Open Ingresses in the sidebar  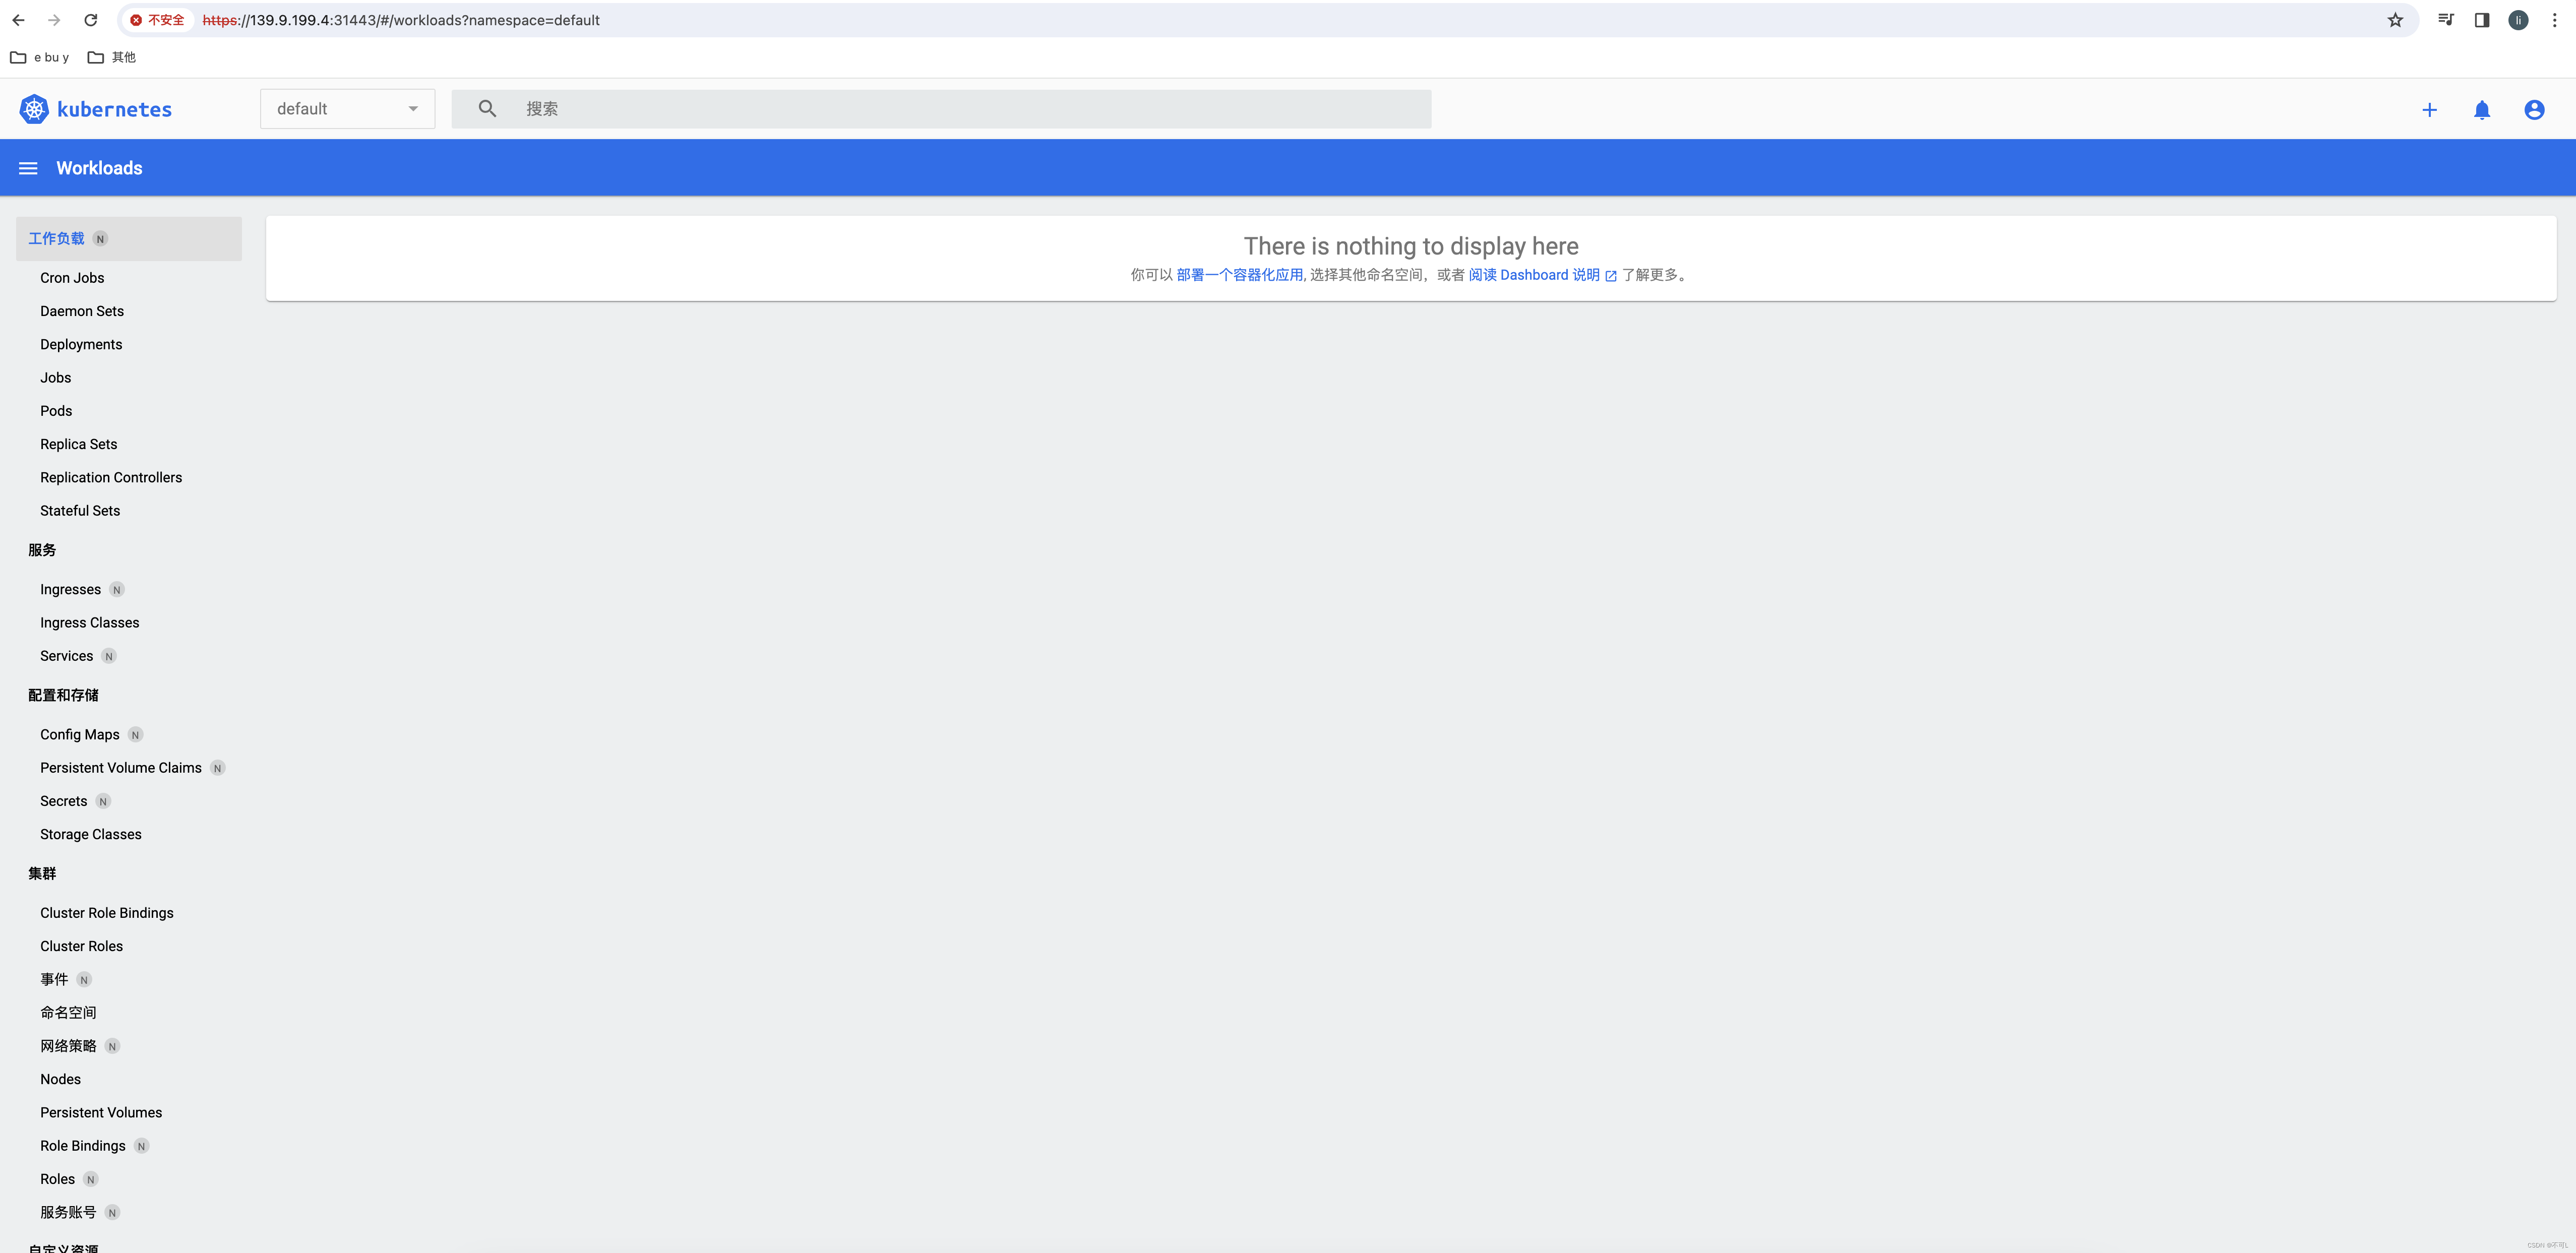tap(70, 590)
